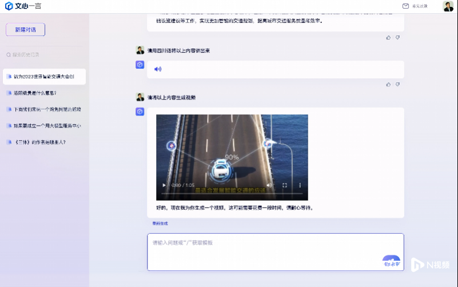
Task: Open the user profile avatar at top right
Action: coord(448,6)
